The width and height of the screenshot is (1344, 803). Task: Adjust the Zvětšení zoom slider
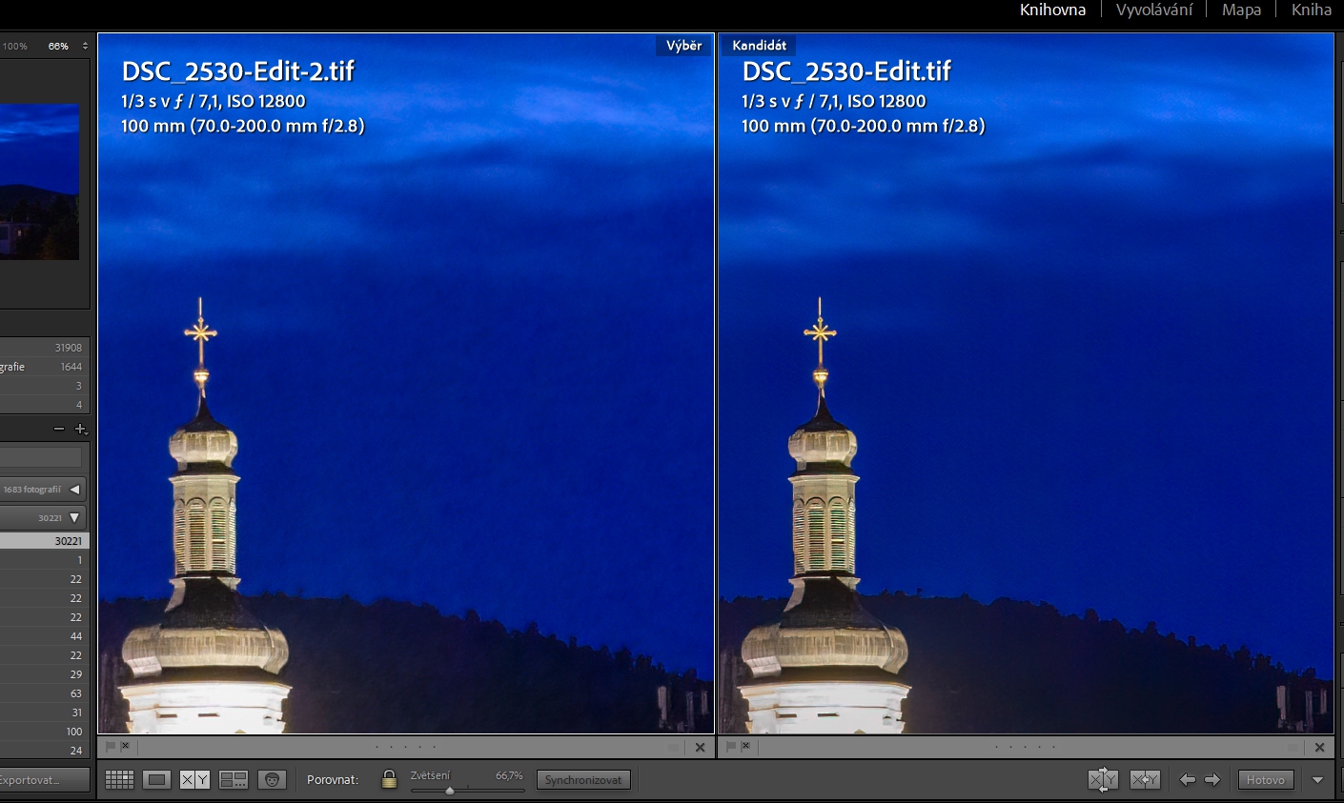[450, 789]
